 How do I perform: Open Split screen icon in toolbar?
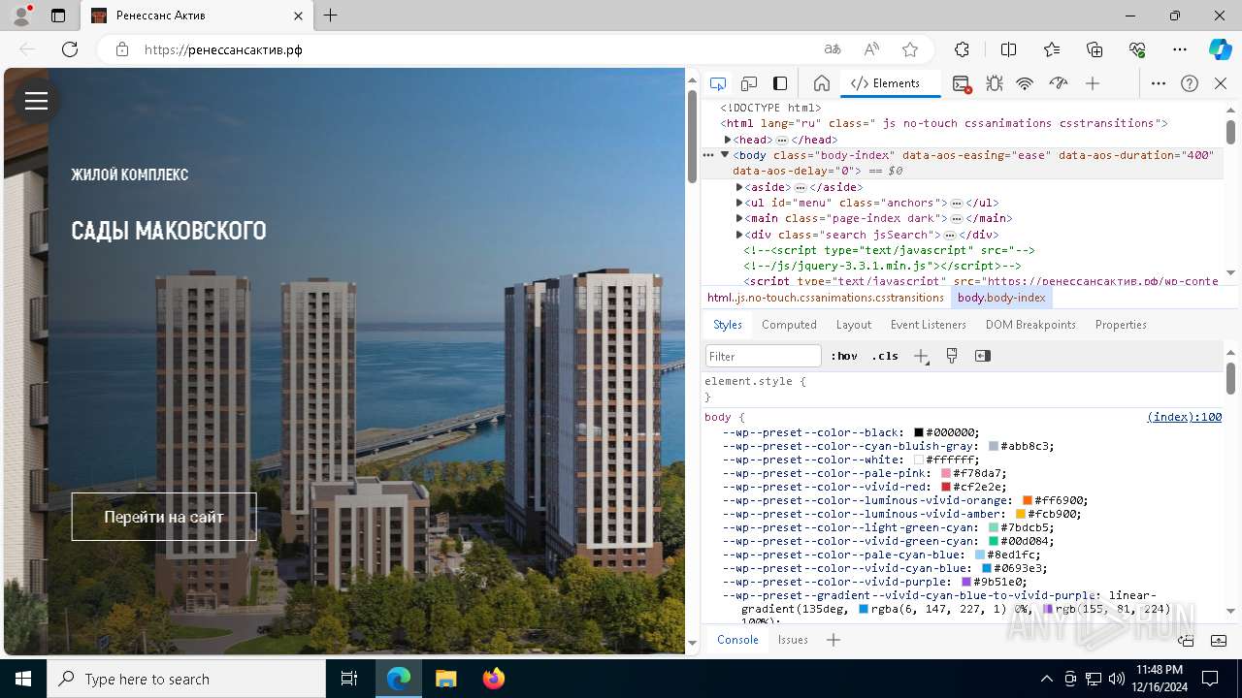(1008, 49)
